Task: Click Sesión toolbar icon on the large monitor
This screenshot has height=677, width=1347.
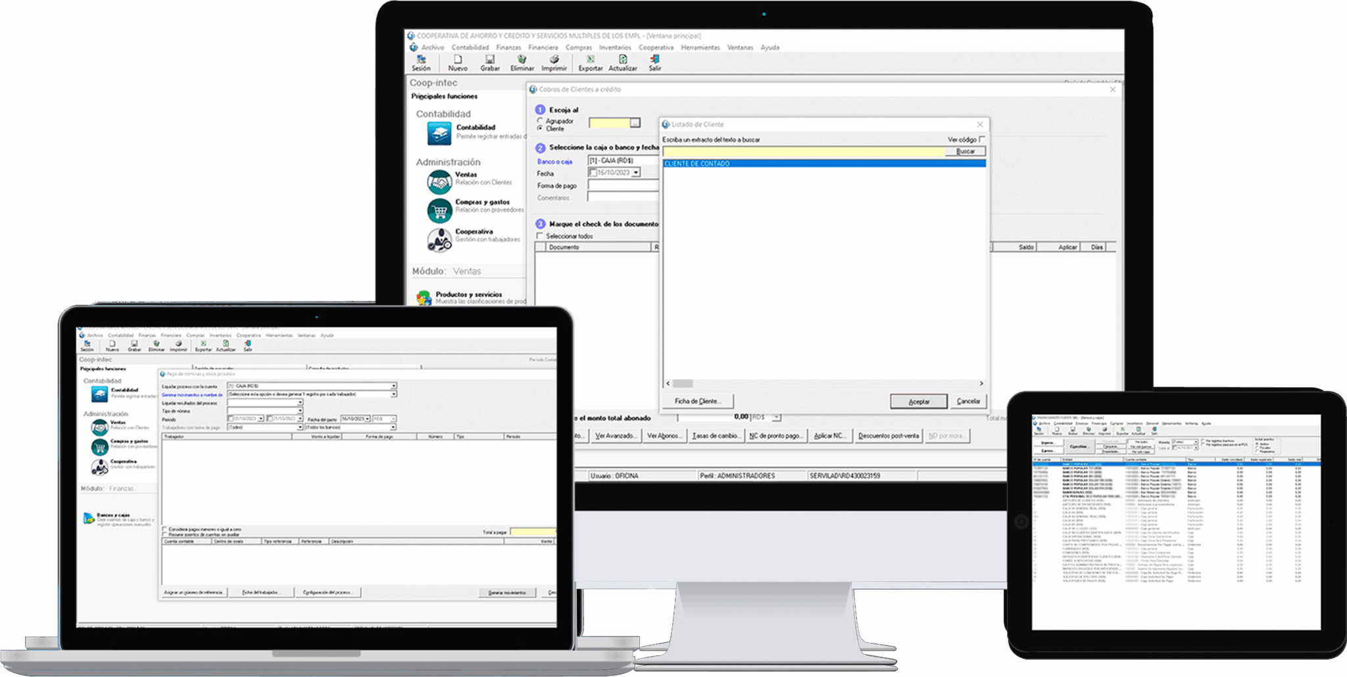Action: tap(421, 60)
